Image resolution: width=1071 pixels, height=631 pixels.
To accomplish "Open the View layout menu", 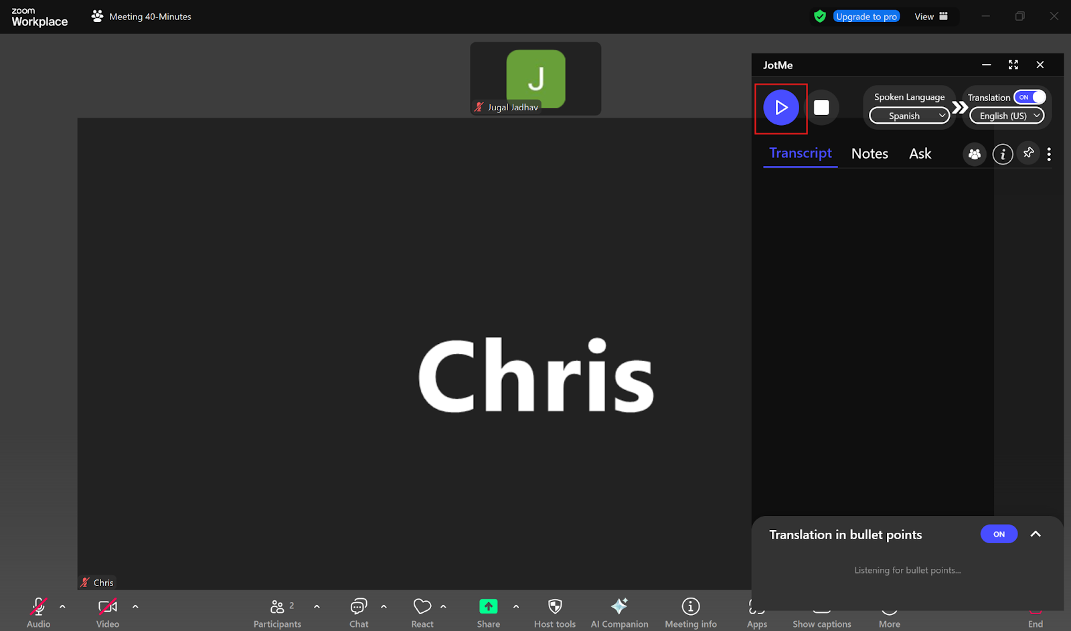I will 931,17.
